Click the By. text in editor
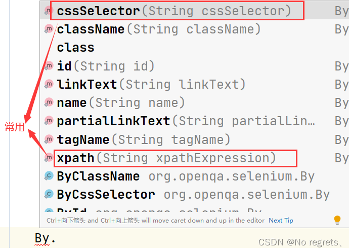 (x=45, y=239)
